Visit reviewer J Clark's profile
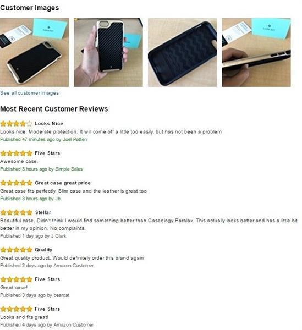302x330 pixels. pos(59,236)
